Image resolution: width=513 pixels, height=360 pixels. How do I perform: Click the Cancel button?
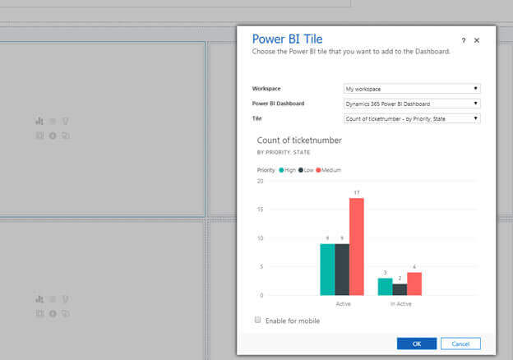coord(460,344)
